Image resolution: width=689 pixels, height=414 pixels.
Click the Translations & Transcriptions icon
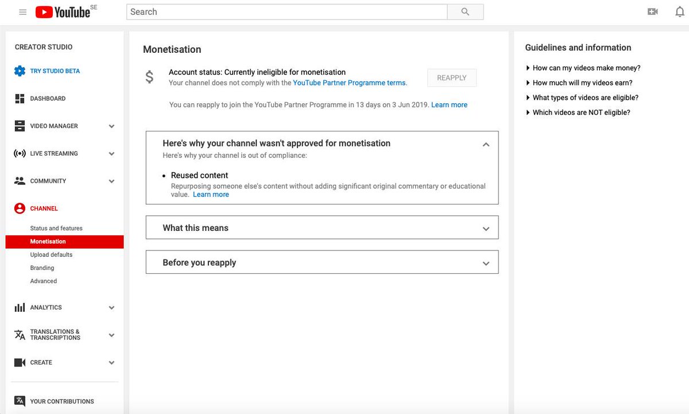point(20,335)
